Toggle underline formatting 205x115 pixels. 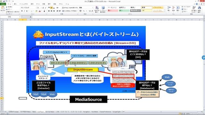(27, 11)
